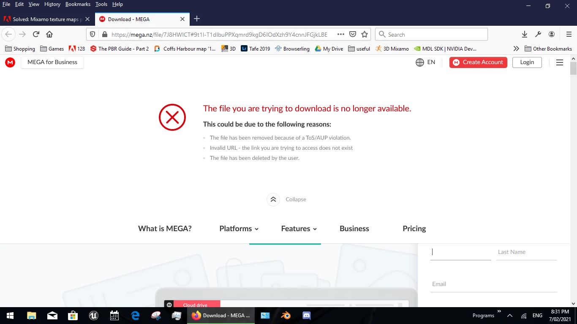577x324 pixels.
Task: Click the Firefox Search box
Action: 432,34
